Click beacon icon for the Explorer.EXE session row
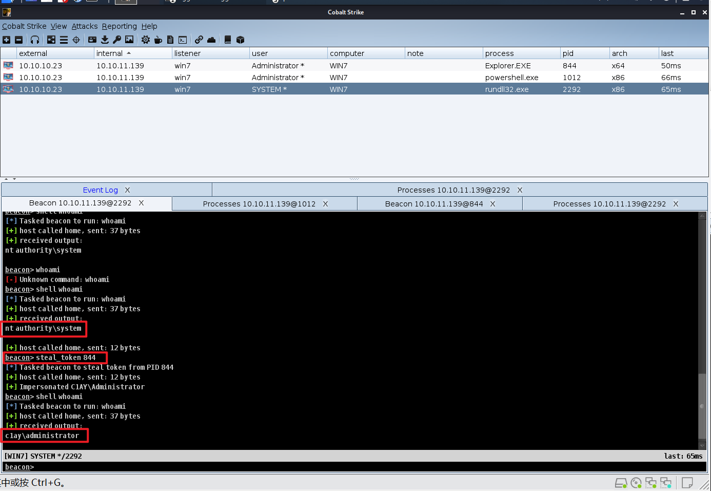This screenshot has height=491, width=711. pos(8,65)
